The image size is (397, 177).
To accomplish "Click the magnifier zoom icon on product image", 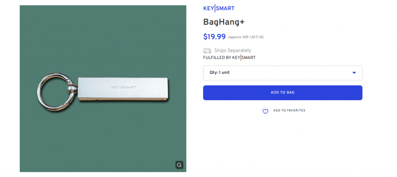I will click(179, 165).
